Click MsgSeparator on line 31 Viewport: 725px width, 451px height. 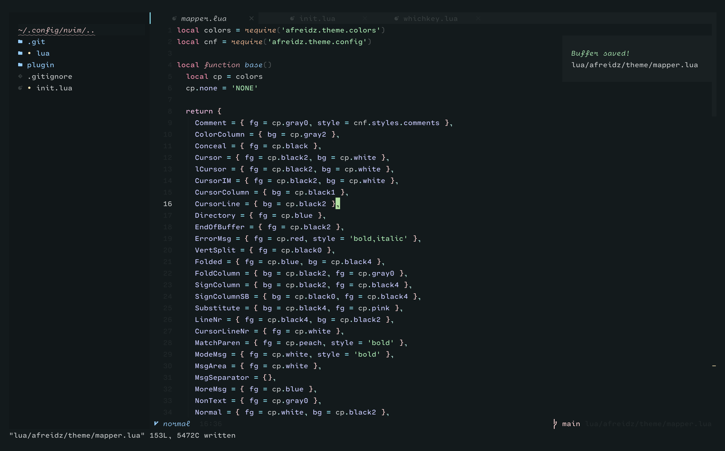[222, 378]
